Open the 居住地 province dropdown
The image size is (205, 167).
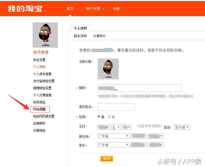pos(113,136)
